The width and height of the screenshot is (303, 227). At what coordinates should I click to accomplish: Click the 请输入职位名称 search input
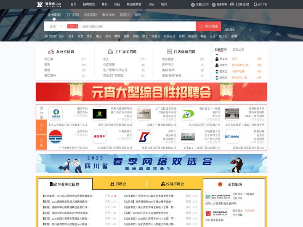[x=138, y=26]
